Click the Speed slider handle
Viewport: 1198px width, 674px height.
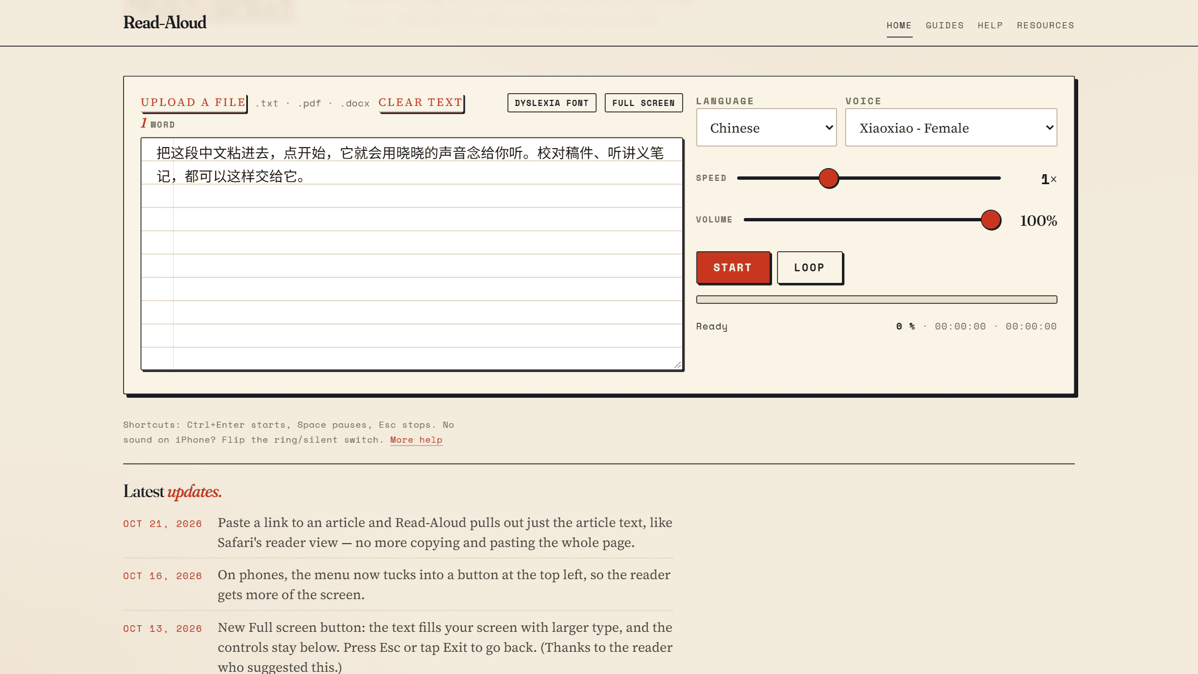pos(829,178)
